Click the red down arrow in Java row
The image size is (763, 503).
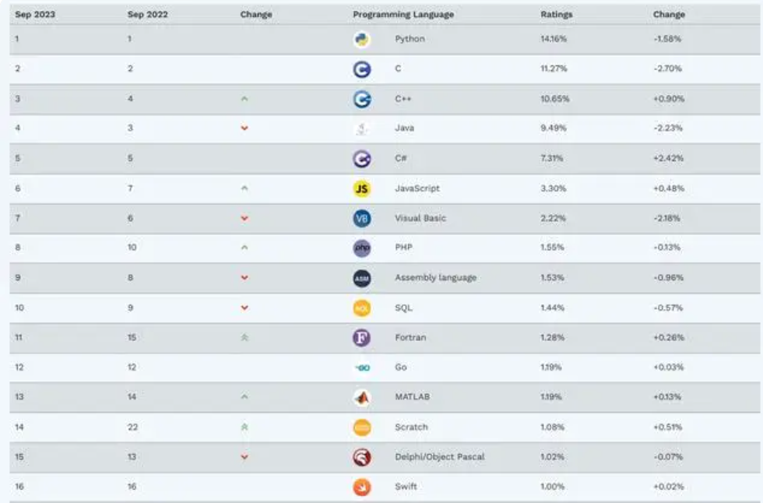pos(244,128)
